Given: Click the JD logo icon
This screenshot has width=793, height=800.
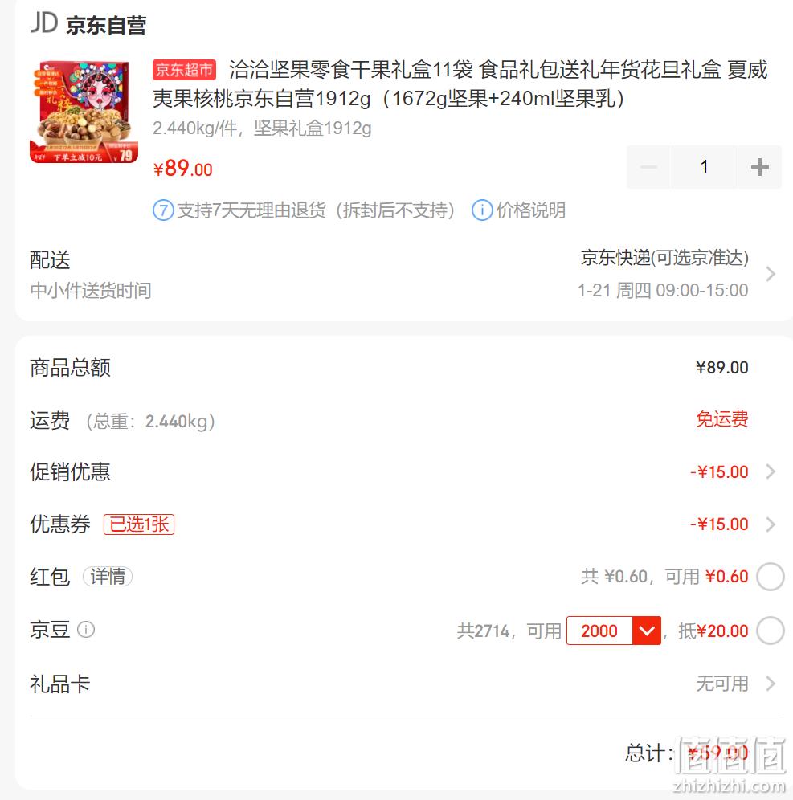Looking at the screenshot, I should point(44,23).
